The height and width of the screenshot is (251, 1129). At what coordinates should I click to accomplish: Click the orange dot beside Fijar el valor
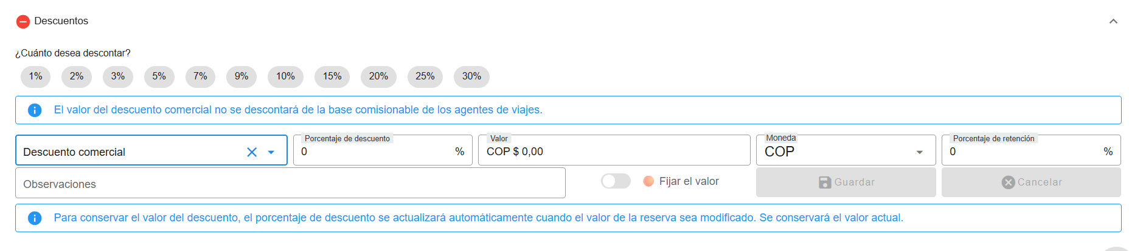point(648,181)
